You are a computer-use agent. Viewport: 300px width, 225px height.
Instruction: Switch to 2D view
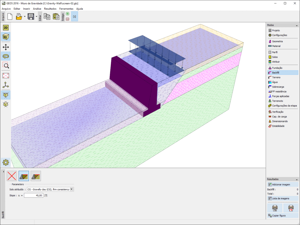click(6, 28)
